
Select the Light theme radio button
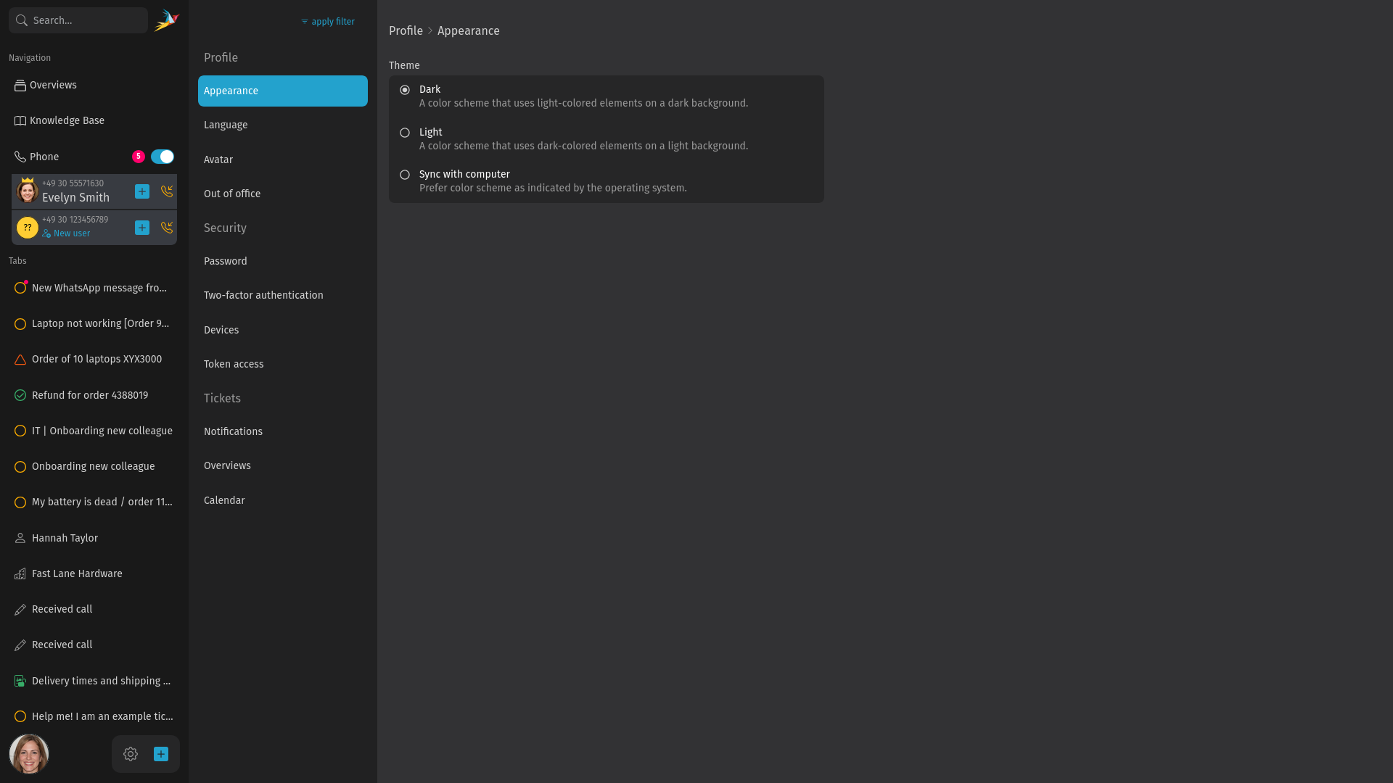pyautogui.click(x=405, y=133)
